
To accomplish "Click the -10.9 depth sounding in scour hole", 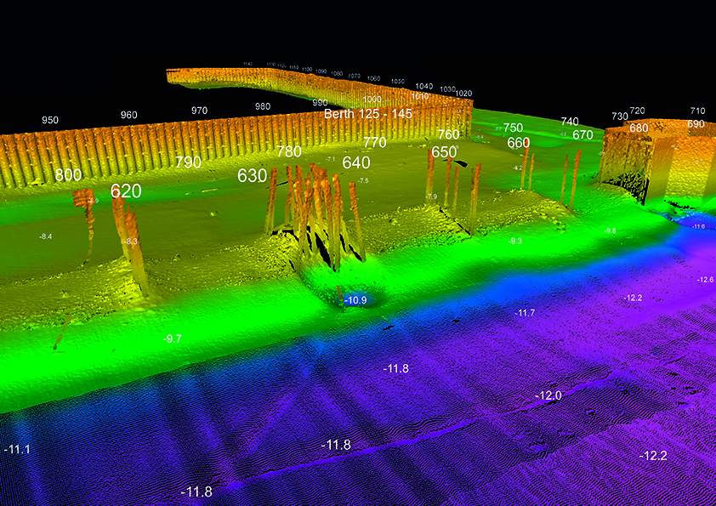I will click(355, 300).
